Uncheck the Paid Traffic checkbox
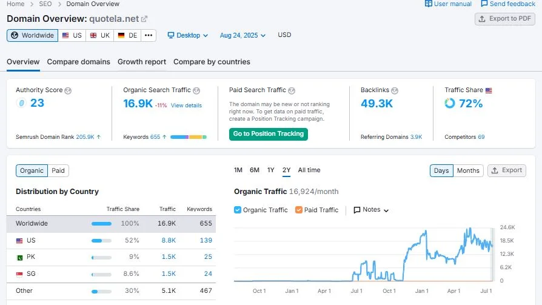The width and height of the screenshot is (542, 305). (x=298, y=210)
